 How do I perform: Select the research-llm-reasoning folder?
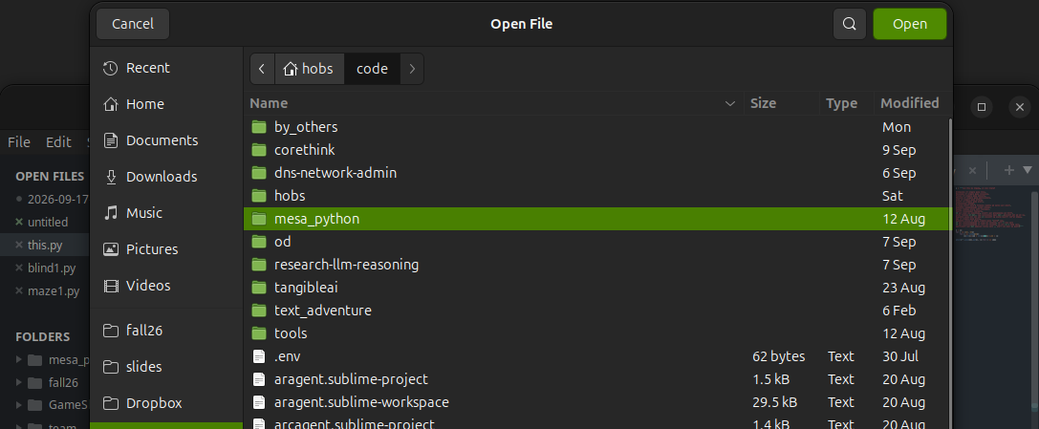point(597,265)
